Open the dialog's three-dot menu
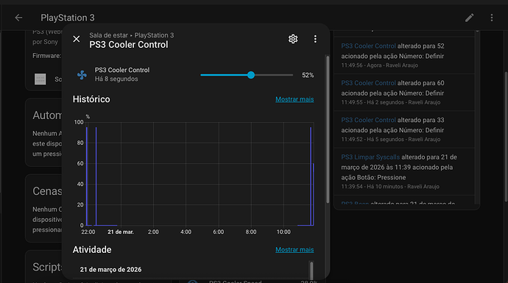Screen dimensions: 508x283 click(x=315, y=39)
